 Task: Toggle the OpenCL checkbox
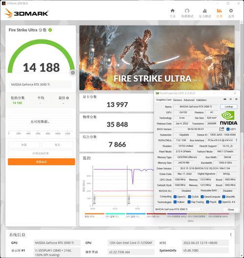click(x=175, y=197)
